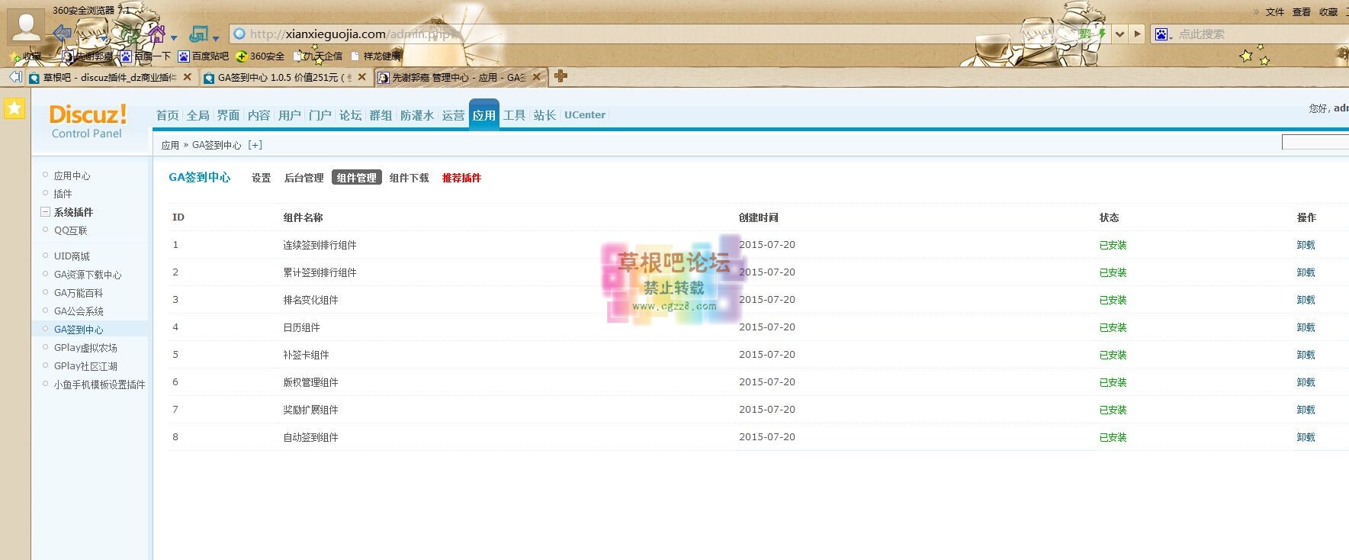Click the home page house icon
The image size is (1349, 560).
coord(157,34)
